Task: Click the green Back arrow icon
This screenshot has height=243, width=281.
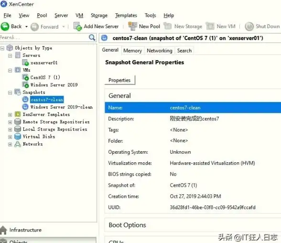Action: [x=5, y=27]
